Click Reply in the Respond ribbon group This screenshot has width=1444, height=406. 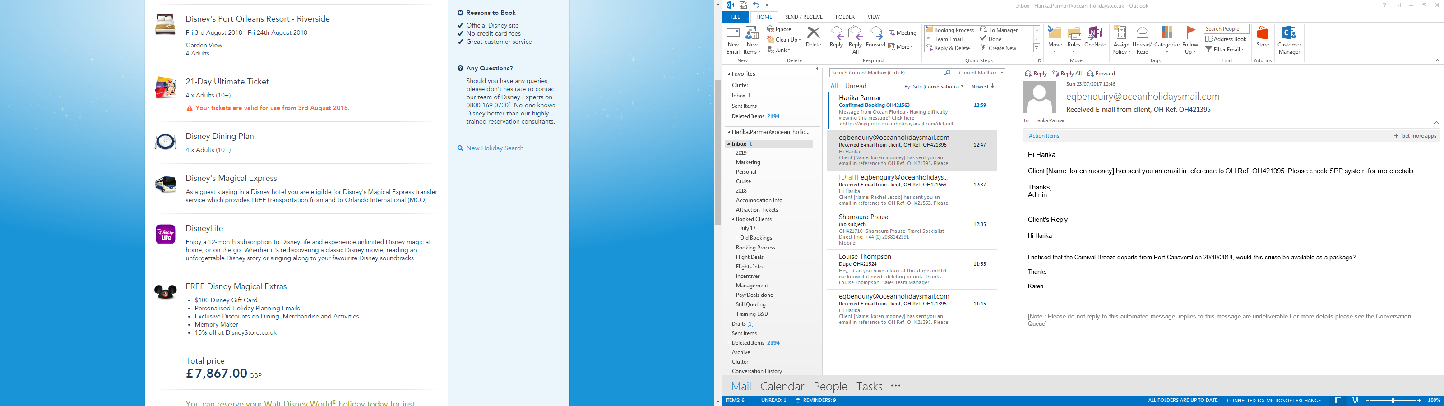(836, 37)
